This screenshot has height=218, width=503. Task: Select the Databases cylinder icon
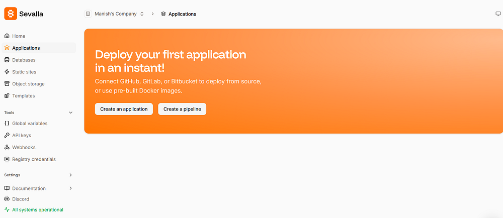(7, 60)
